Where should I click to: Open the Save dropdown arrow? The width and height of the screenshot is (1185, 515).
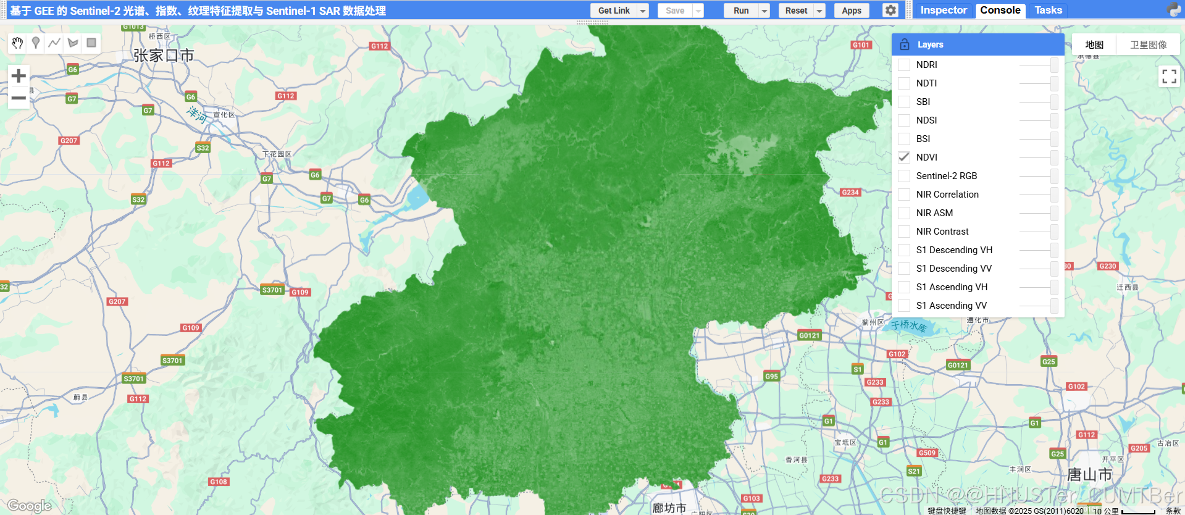[698, 10]
